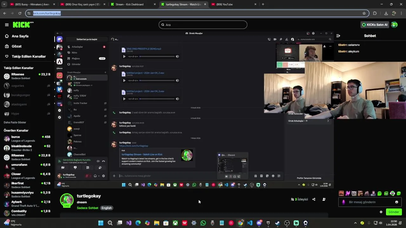The width and height of the screenshot is (406, 228).
Task: Open recommended channel bisakinolsude
Action: click(x=27, y=148)
